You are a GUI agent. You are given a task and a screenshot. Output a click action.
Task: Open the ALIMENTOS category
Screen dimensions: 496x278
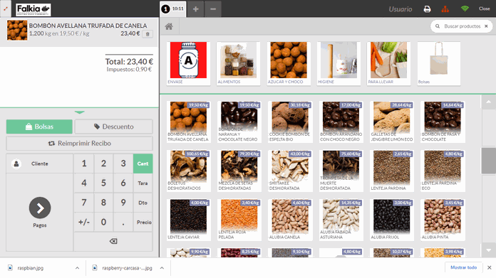coord(238,63)
